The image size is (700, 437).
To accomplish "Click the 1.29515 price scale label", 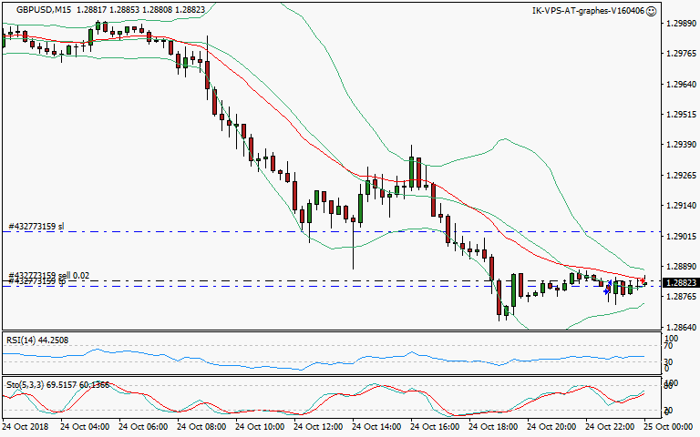I will coord(681,115).
